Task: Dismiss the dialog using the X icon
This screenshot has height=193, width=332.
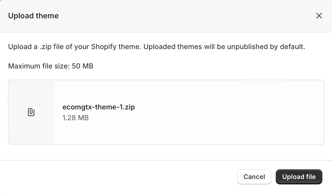Action: [319, 16]
